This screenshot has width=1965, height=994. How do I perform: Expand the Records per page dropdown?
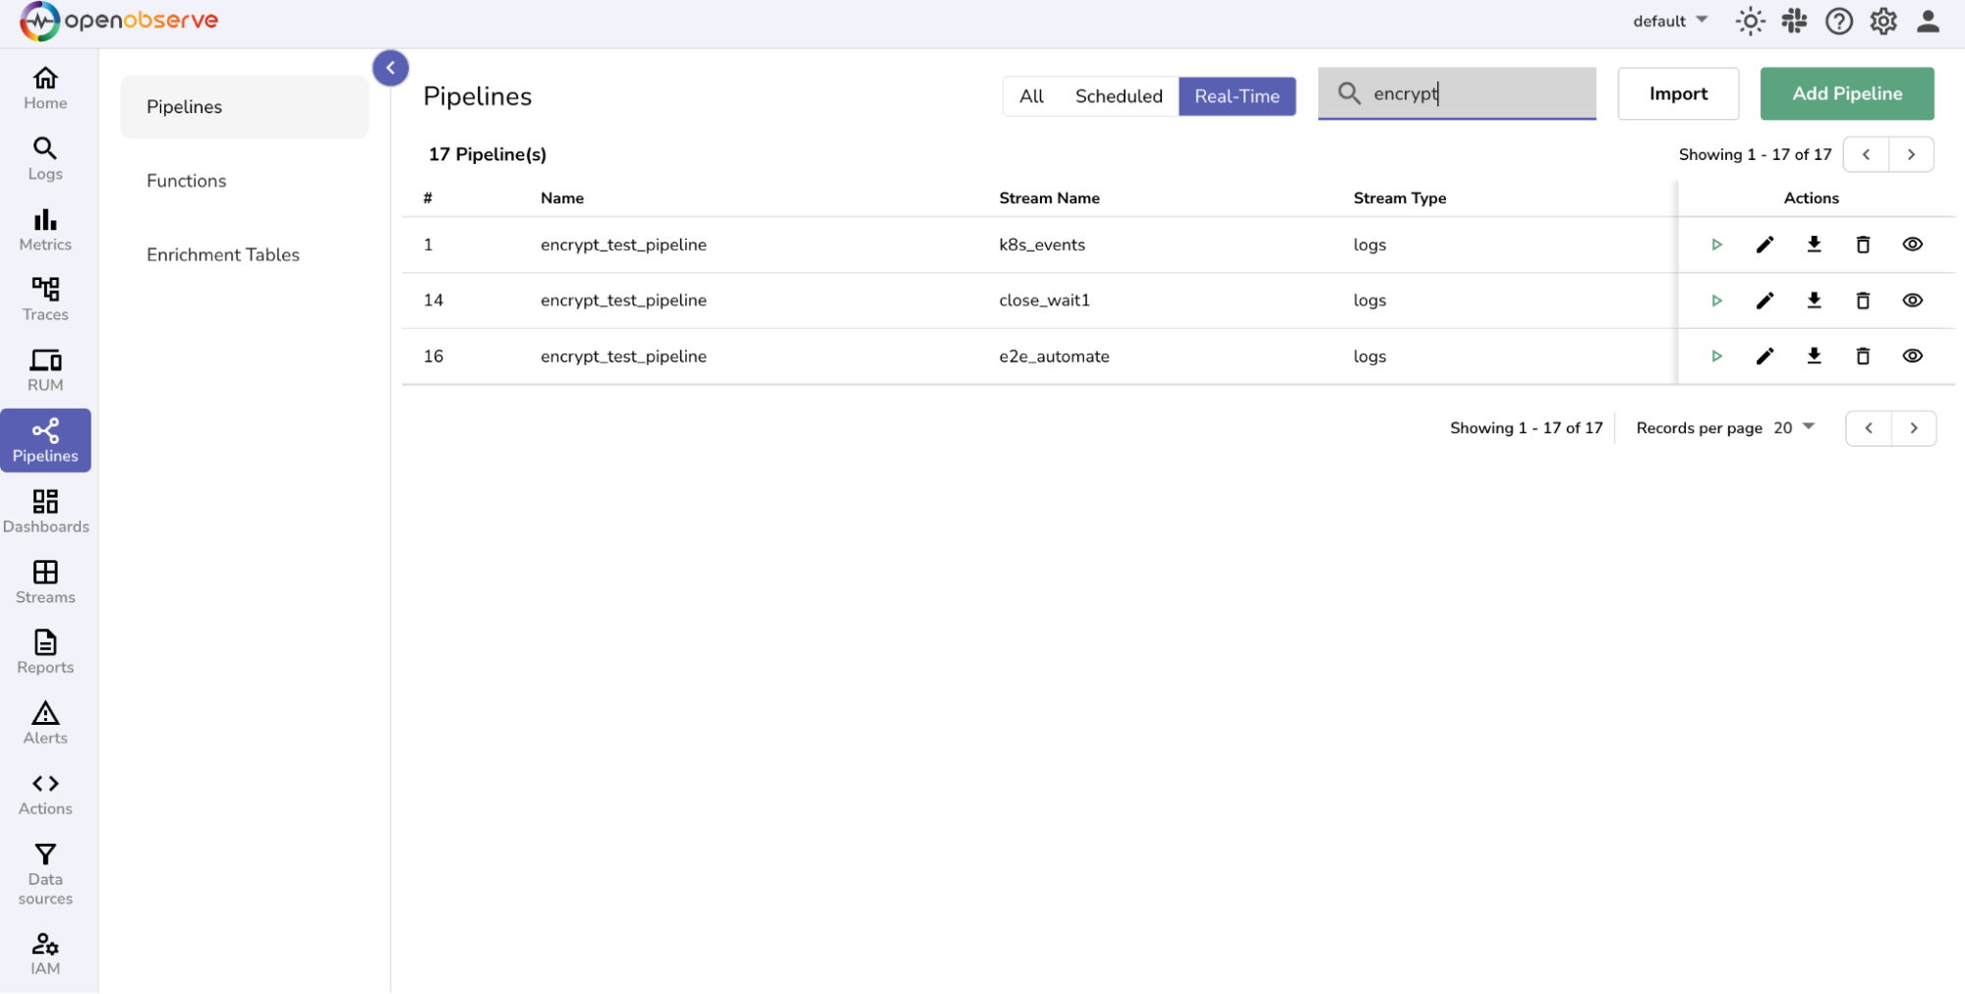coord(1795,428)
